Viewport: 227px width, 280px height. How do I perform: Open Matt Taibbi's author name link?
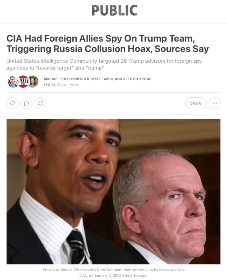point(102,79)
